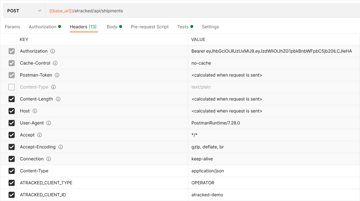The width and height of the screenshot is (360, 201).
Task: Click the greyed text/plain value
Action: 201,87
